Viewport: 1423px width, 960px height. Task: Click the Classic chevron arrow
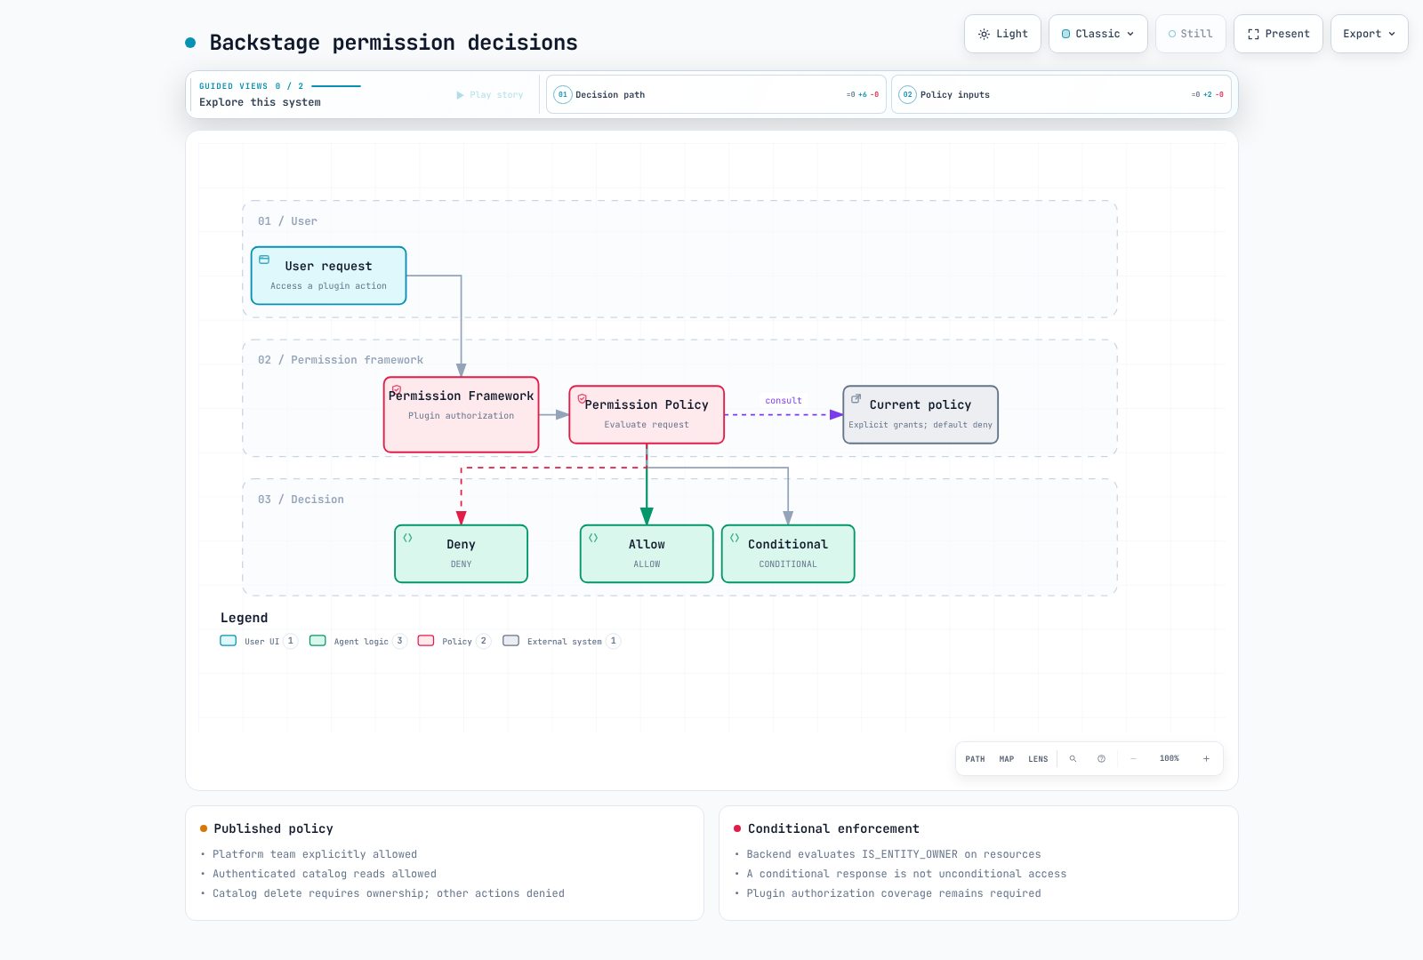point(1130,34)
